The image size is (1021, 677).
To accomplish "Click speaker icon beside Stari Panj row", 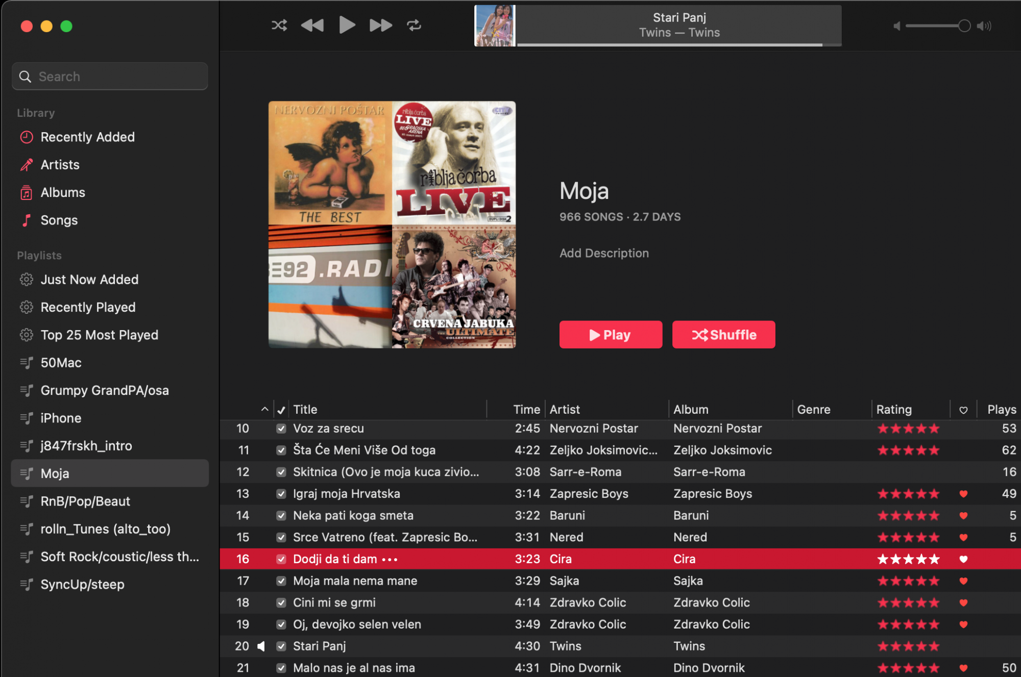I will (261, 646).
